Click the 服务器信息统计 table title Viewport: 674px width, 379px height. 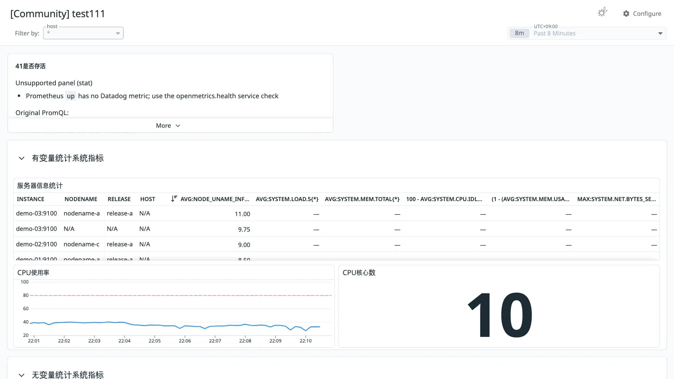tap(40, 186)
